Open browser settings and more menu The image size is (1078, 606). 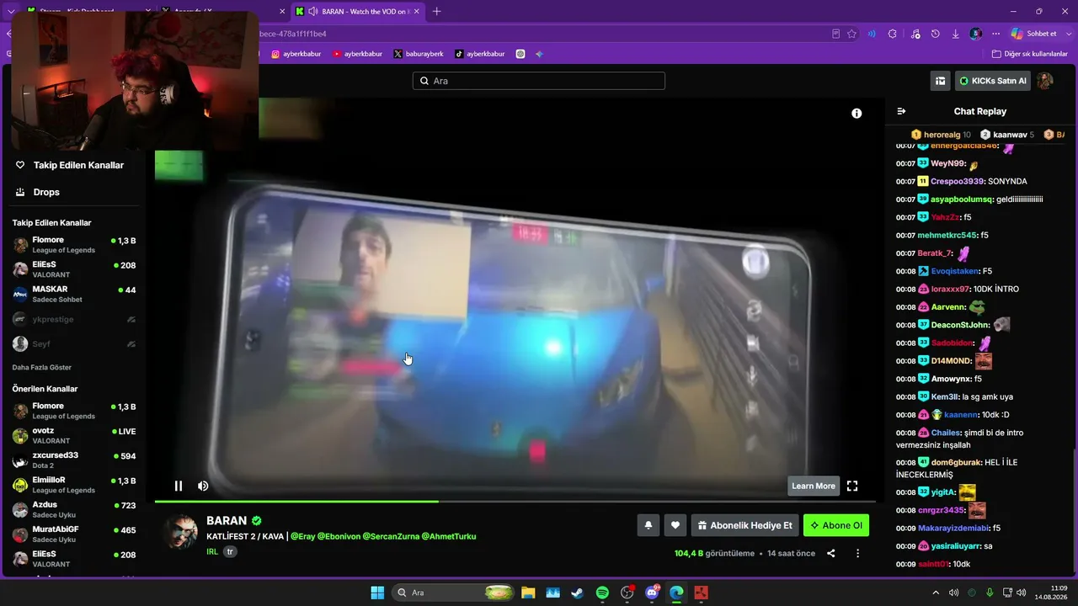[x=995, y=34]
